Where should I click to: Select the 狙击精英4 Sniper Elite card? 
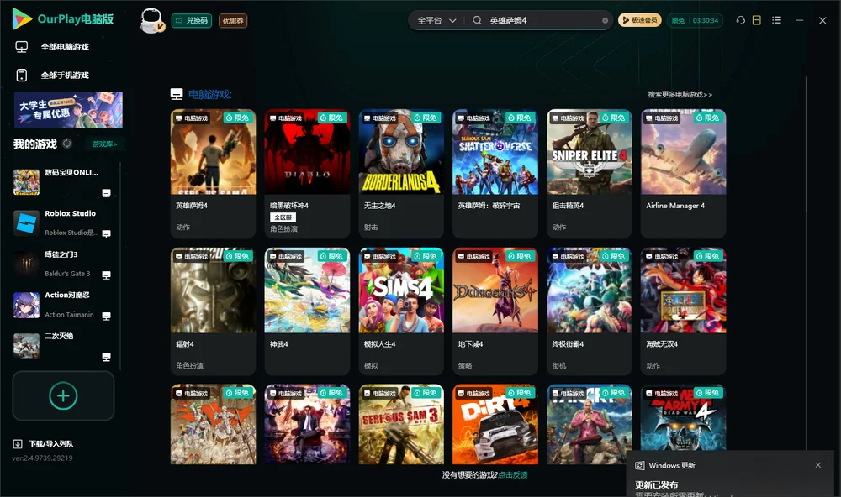[x=590, y=174]
